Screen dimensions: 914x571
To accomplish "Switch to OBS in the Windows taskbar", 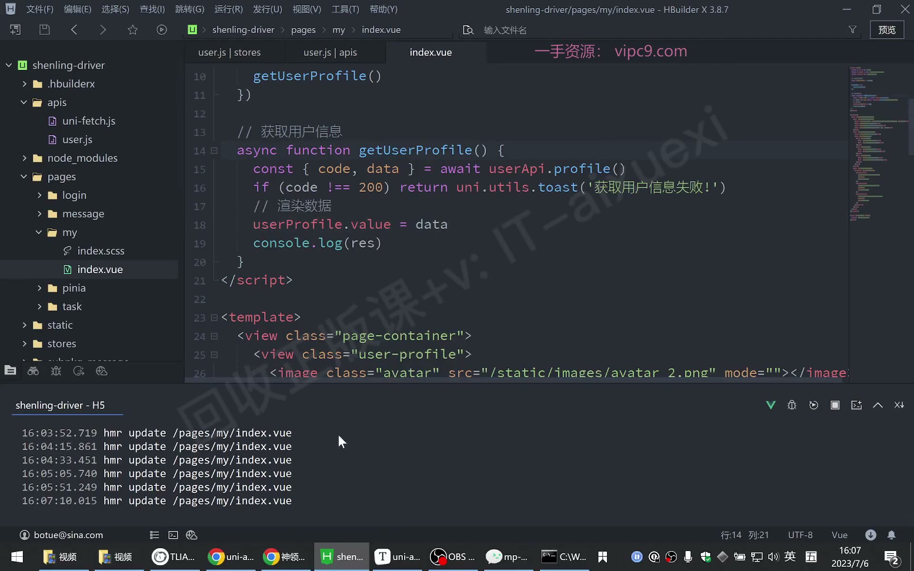I will click(452, 557).
